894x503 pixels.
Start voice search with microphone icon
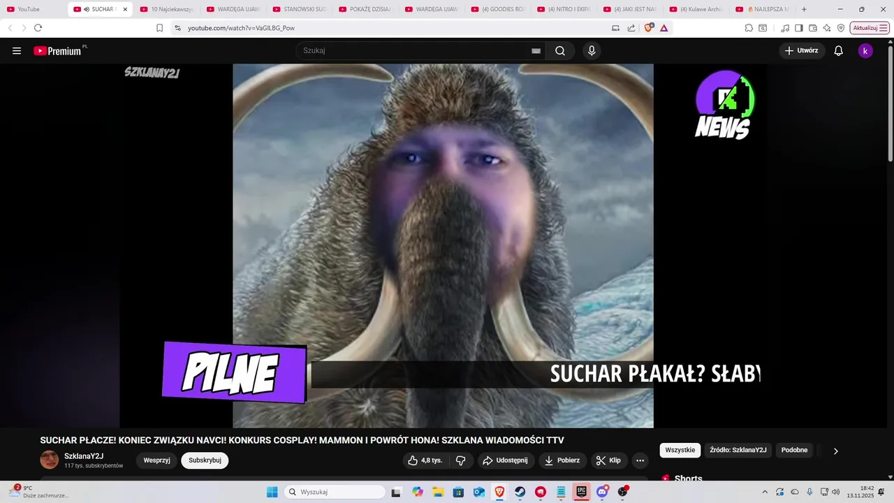point(592,51)
